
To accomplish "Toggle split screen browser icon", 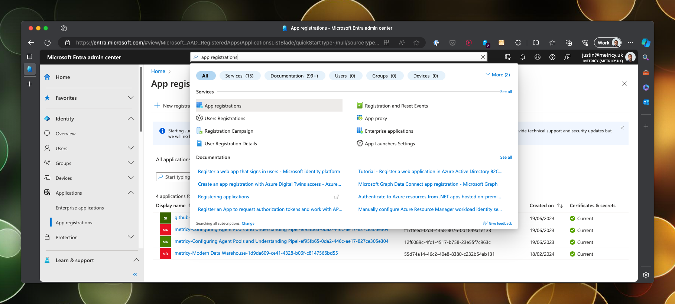I will pos(536,43).
